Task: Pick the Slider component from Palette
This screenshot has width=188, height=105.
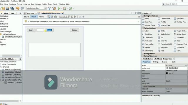Action: click(177, 41)
